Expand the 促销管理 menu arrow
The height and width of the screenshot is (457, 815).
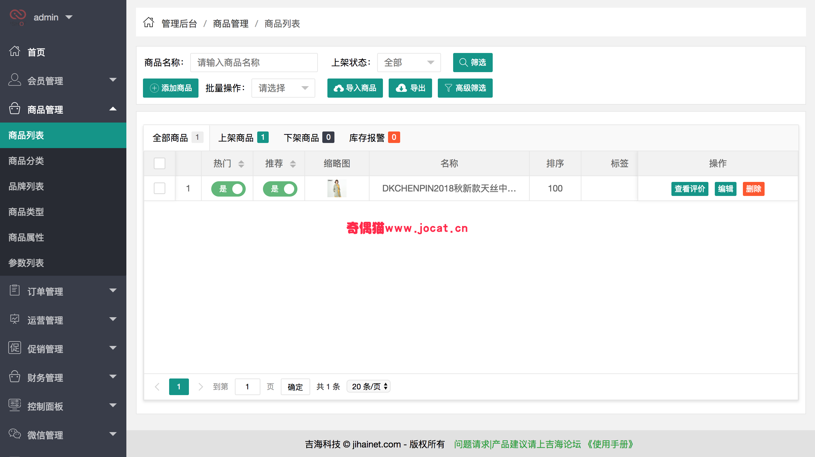pos(113,348)
